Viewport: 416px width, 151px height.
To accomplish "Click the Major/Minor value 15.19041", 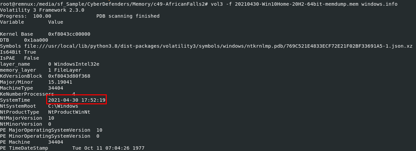I will tap(60, 82).
